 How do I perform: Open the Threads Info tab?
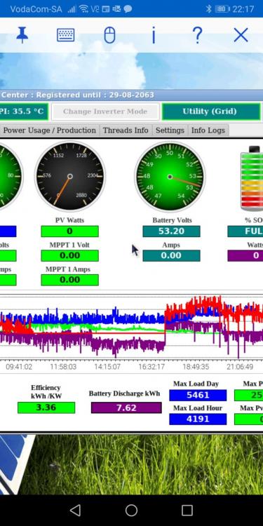tap(126, 130)
